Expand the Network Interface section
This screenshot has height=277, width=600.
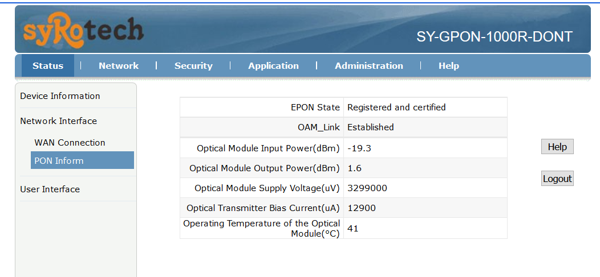(x=58, y=121)
